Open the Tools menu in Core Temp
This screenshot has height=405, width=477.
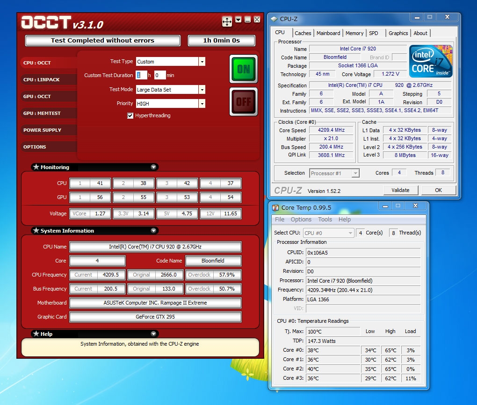point(325,220)
